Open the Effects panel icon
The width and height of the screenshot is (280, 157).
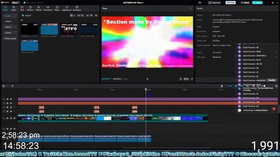click(x=38, y=7)
